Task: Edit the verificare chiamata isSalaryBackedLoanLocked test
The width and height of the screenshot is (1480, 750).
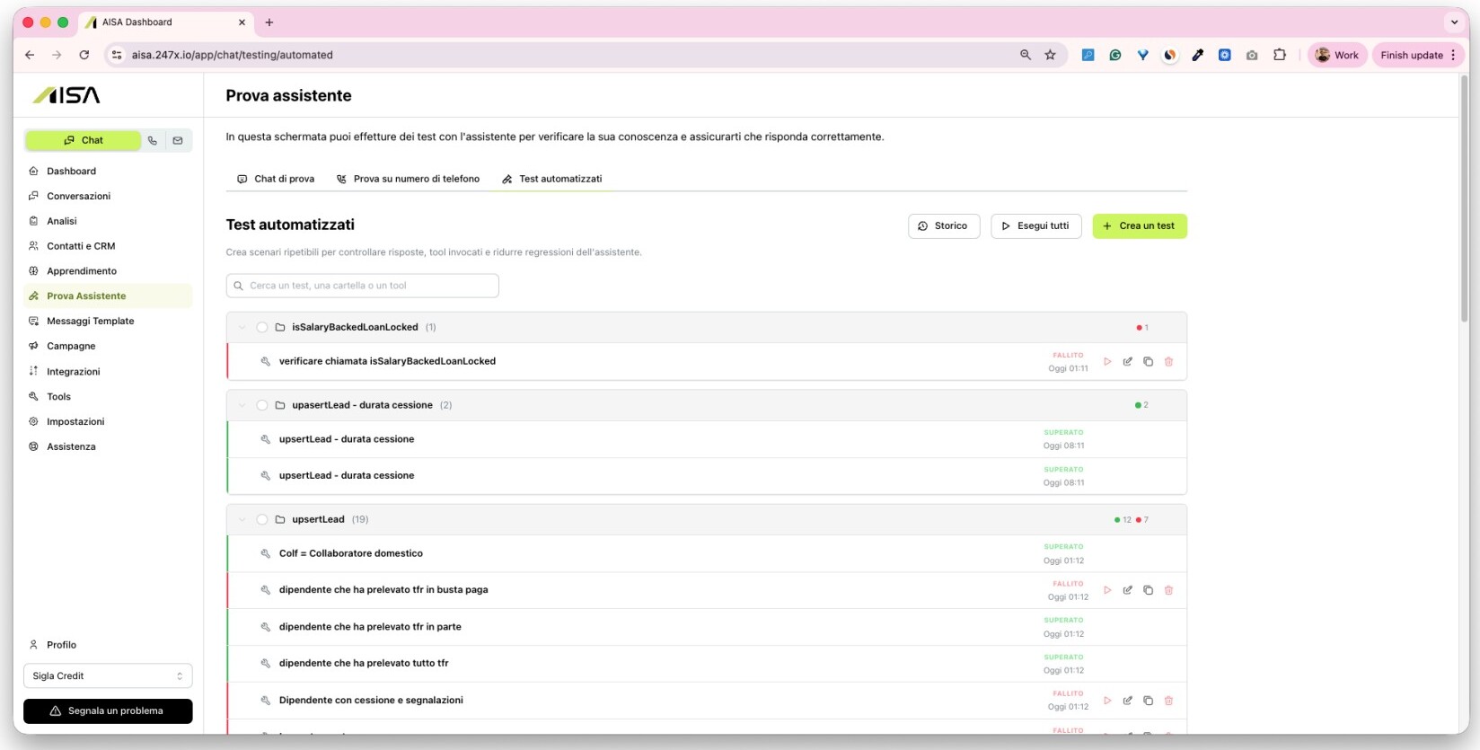Action: pos(1128,362)
